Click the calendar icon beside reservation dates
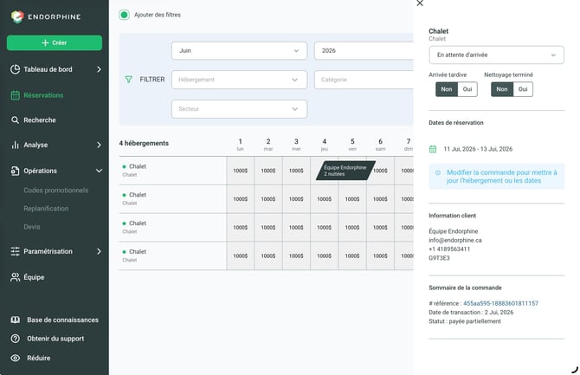Screen dimensions: 580x375 (433, 149)
